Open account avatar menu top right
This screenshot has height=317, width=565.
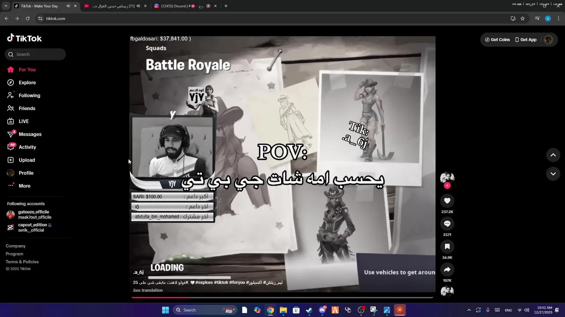coord(548,40)
